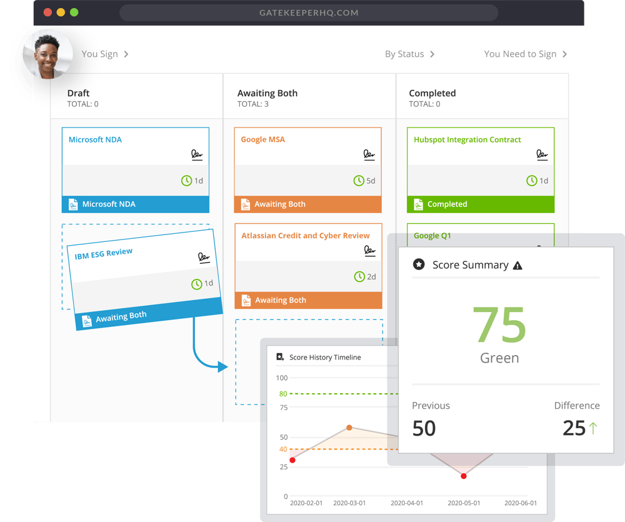Click the GATEKEEPERHQ.COM address bar

tap(309, 13)
